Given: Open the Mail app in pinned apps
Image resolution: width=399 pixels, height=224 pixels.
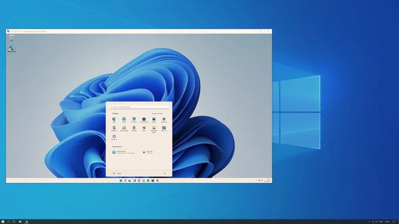Looking at the screenshot, I should click(124, 119).
